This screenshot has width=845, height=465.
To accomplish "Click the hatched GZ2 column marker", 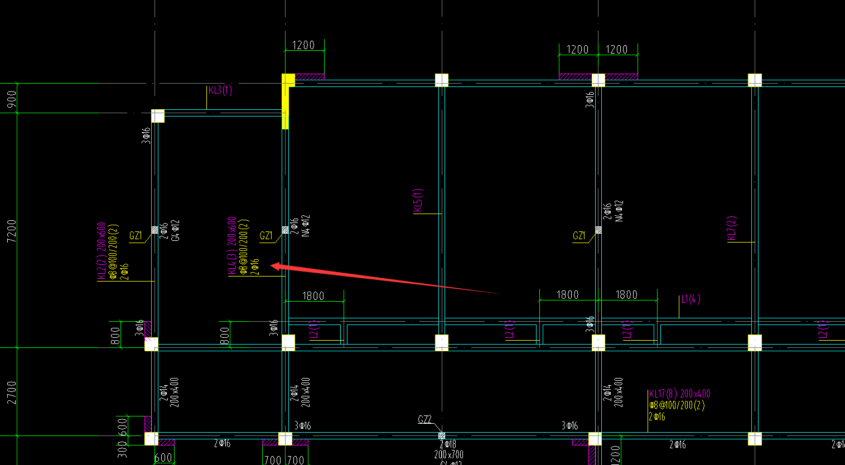I will pos(442,435).
